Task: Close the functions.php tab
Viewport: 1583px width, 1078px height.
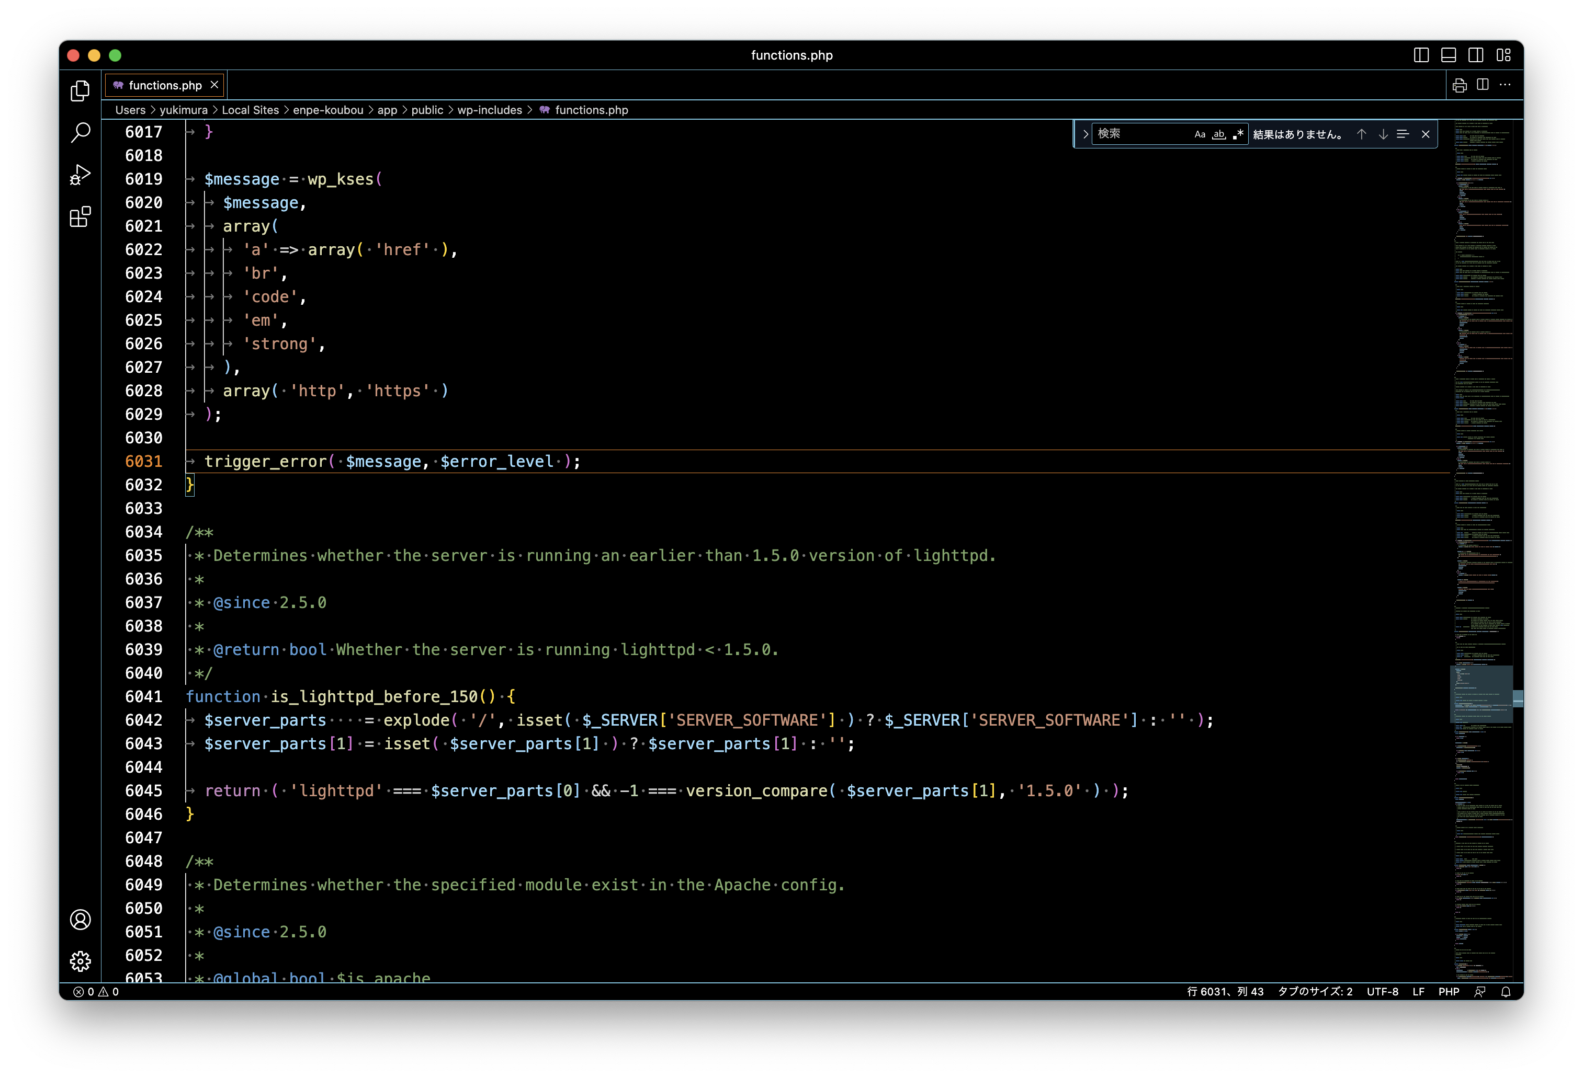Action: (x=214, y=84)
